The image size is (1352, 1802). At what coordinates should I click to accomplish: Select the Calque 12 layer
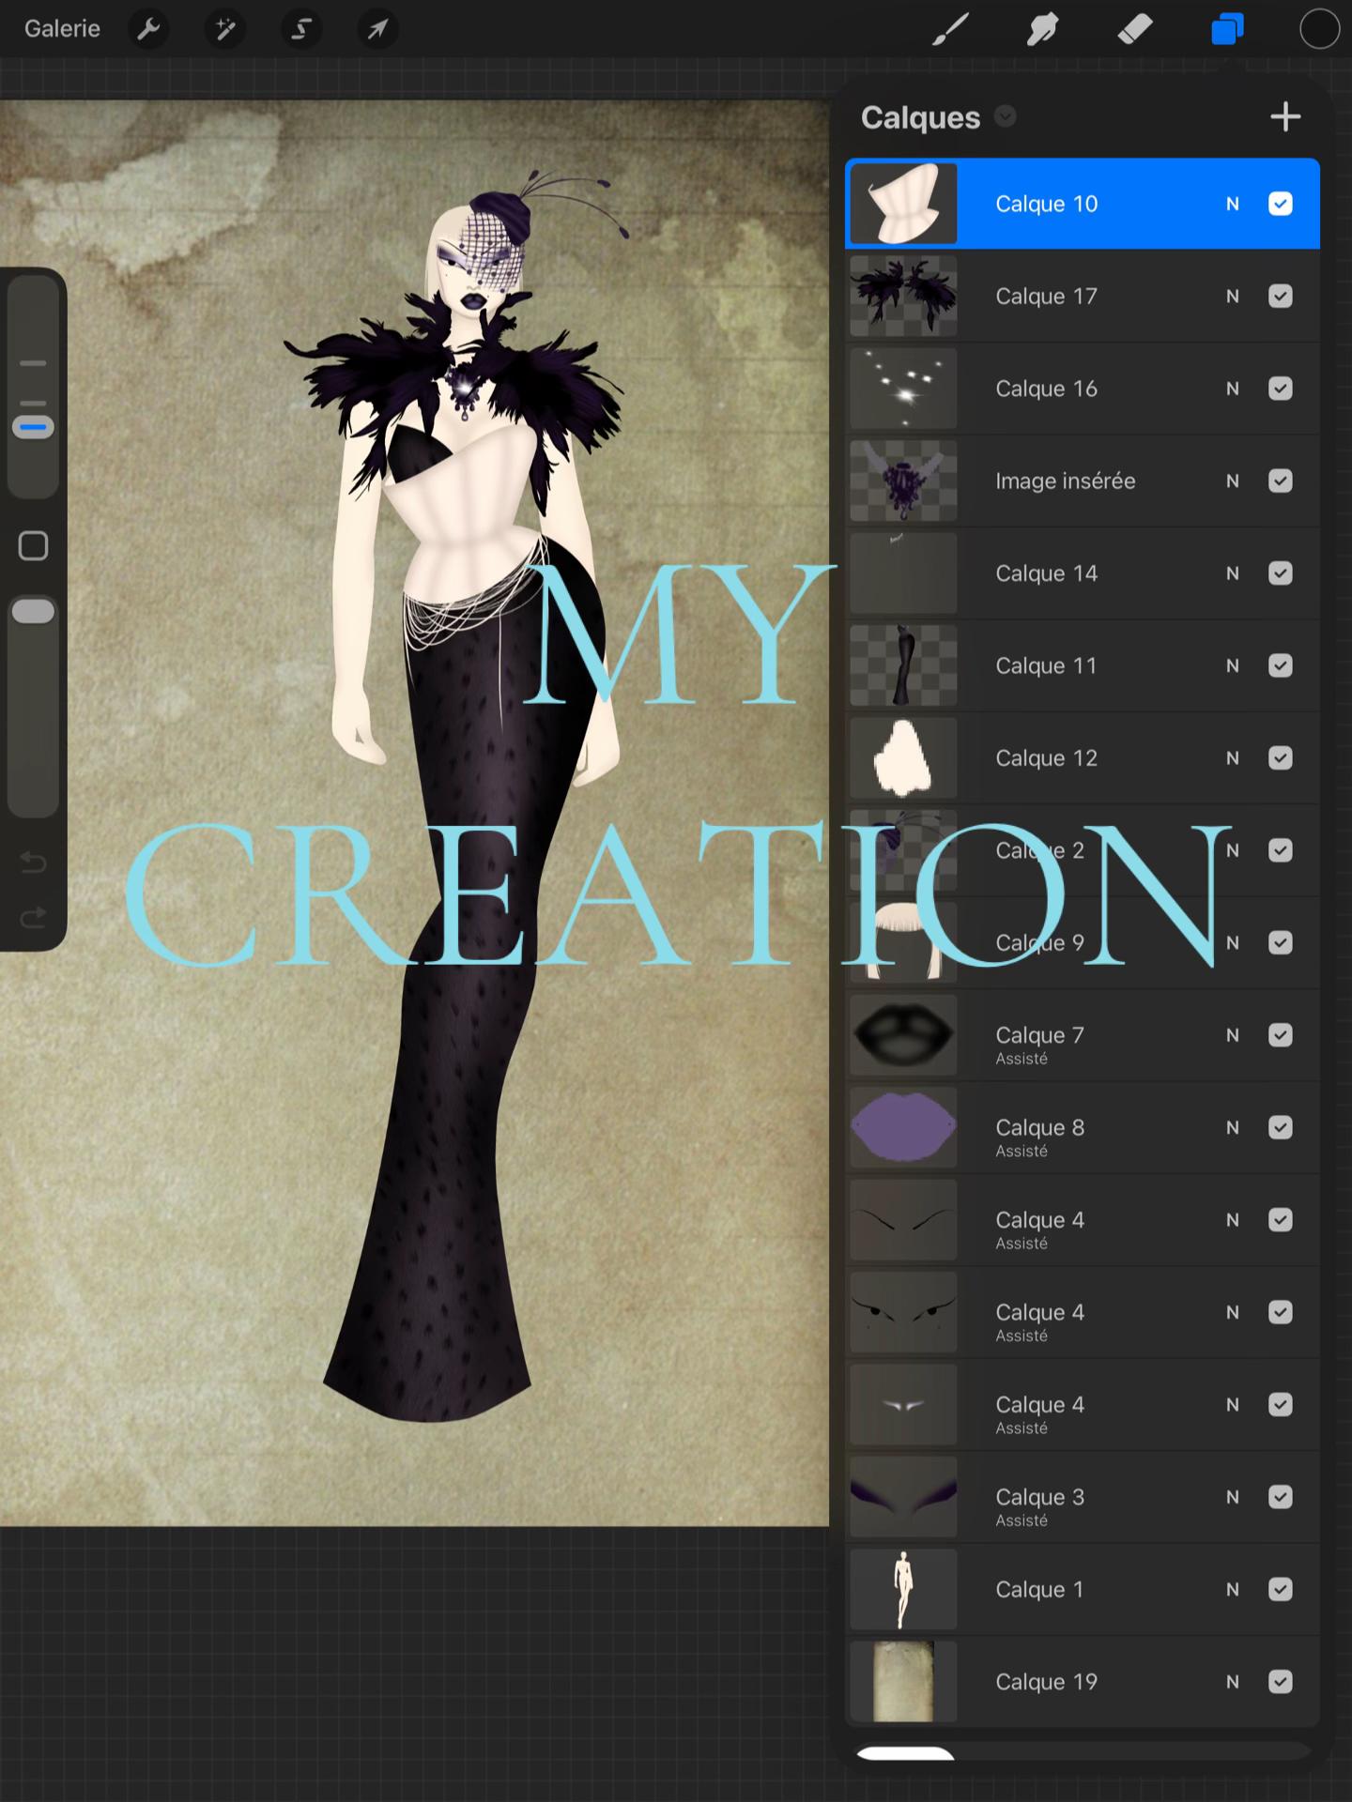1083,758
